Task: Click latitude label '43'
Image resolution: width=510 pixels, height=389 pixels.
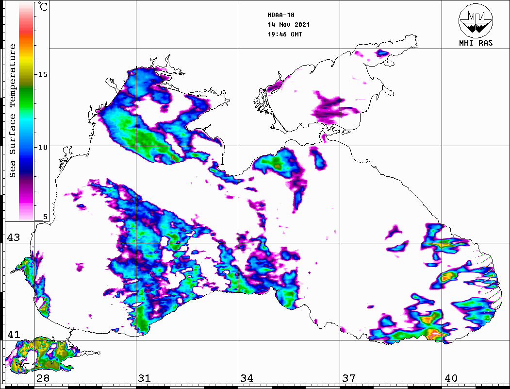Action: (x=14, y=237)
